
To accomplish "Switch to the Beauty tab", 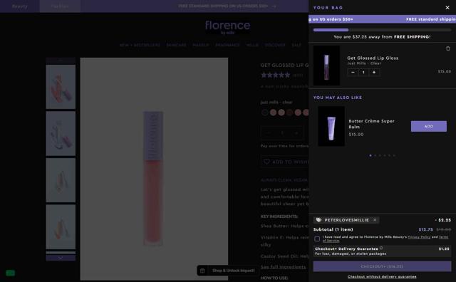I will tap(19, 6).
